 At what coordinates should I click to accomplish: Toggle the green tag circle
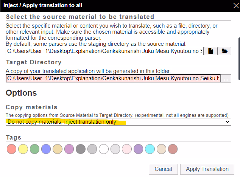point(34,149)
